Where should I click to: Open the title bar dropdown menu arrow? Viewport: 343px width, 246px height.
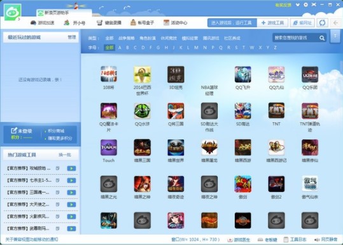(298, 4)
